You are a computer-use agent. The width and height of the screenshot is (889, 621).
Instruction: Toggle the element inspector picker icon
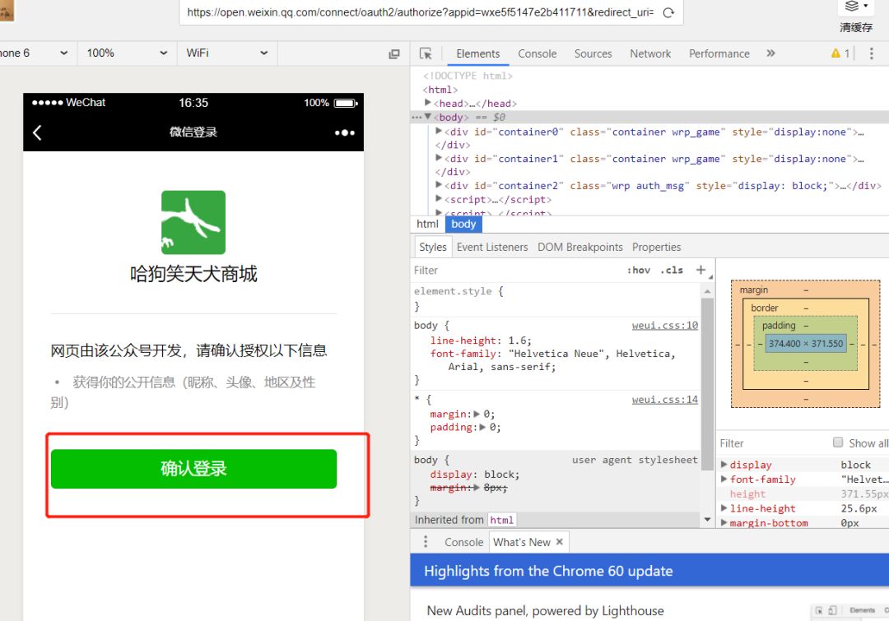pos(426,53)
